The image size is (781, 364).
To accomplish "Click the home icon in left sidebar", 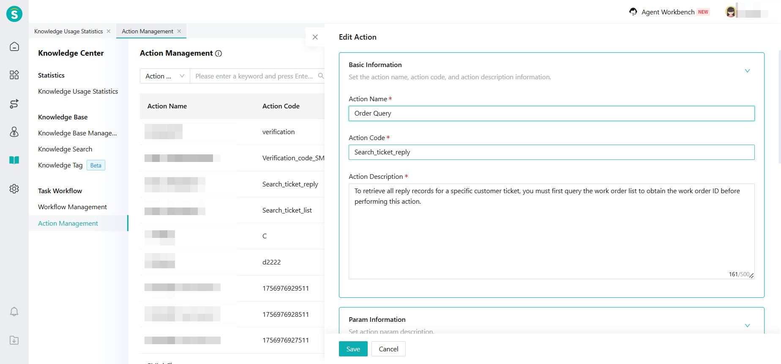I will point(14,46).
